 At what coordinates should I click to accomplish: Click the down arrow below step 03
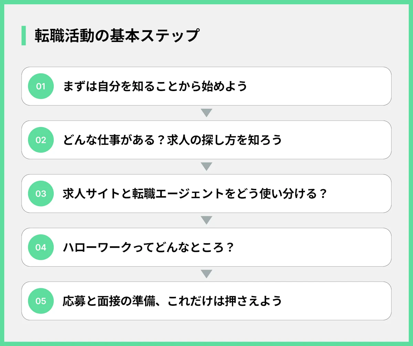pos(206,220)
